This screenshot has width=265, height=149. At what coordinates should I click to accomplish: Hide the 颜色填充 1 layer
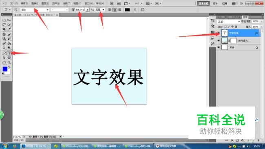[219, 41]
